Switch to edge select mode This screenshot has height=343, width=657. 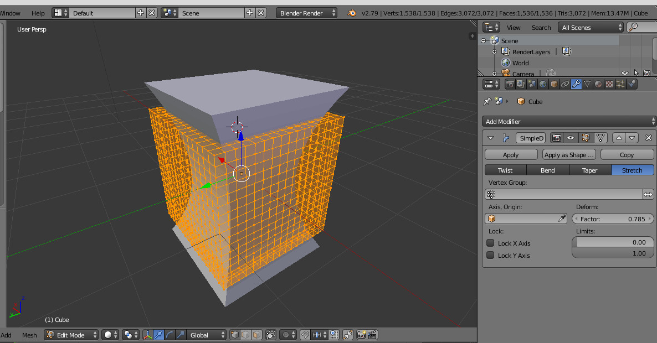[x=246, y=335]
